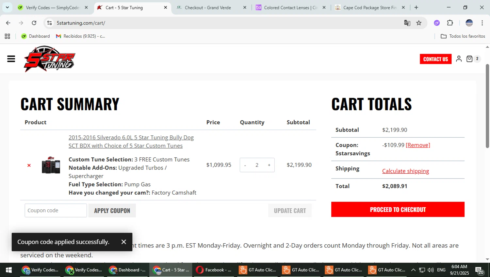This screenshot has height=277, width=490.
Task: Open the Recibidos Gmail bookmark
Action: (81, 36)
